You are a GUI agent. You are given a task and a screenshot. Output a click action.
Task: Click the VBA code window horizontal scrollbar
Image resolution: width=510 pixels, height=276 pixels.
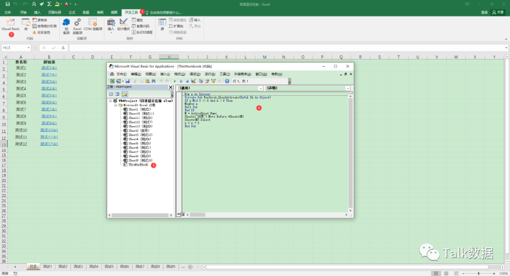tap(267, 215)
